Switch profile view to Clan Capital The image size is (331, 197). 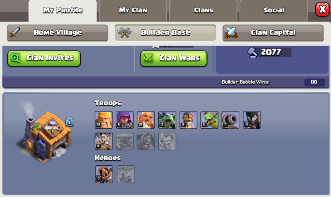(273, 33)
